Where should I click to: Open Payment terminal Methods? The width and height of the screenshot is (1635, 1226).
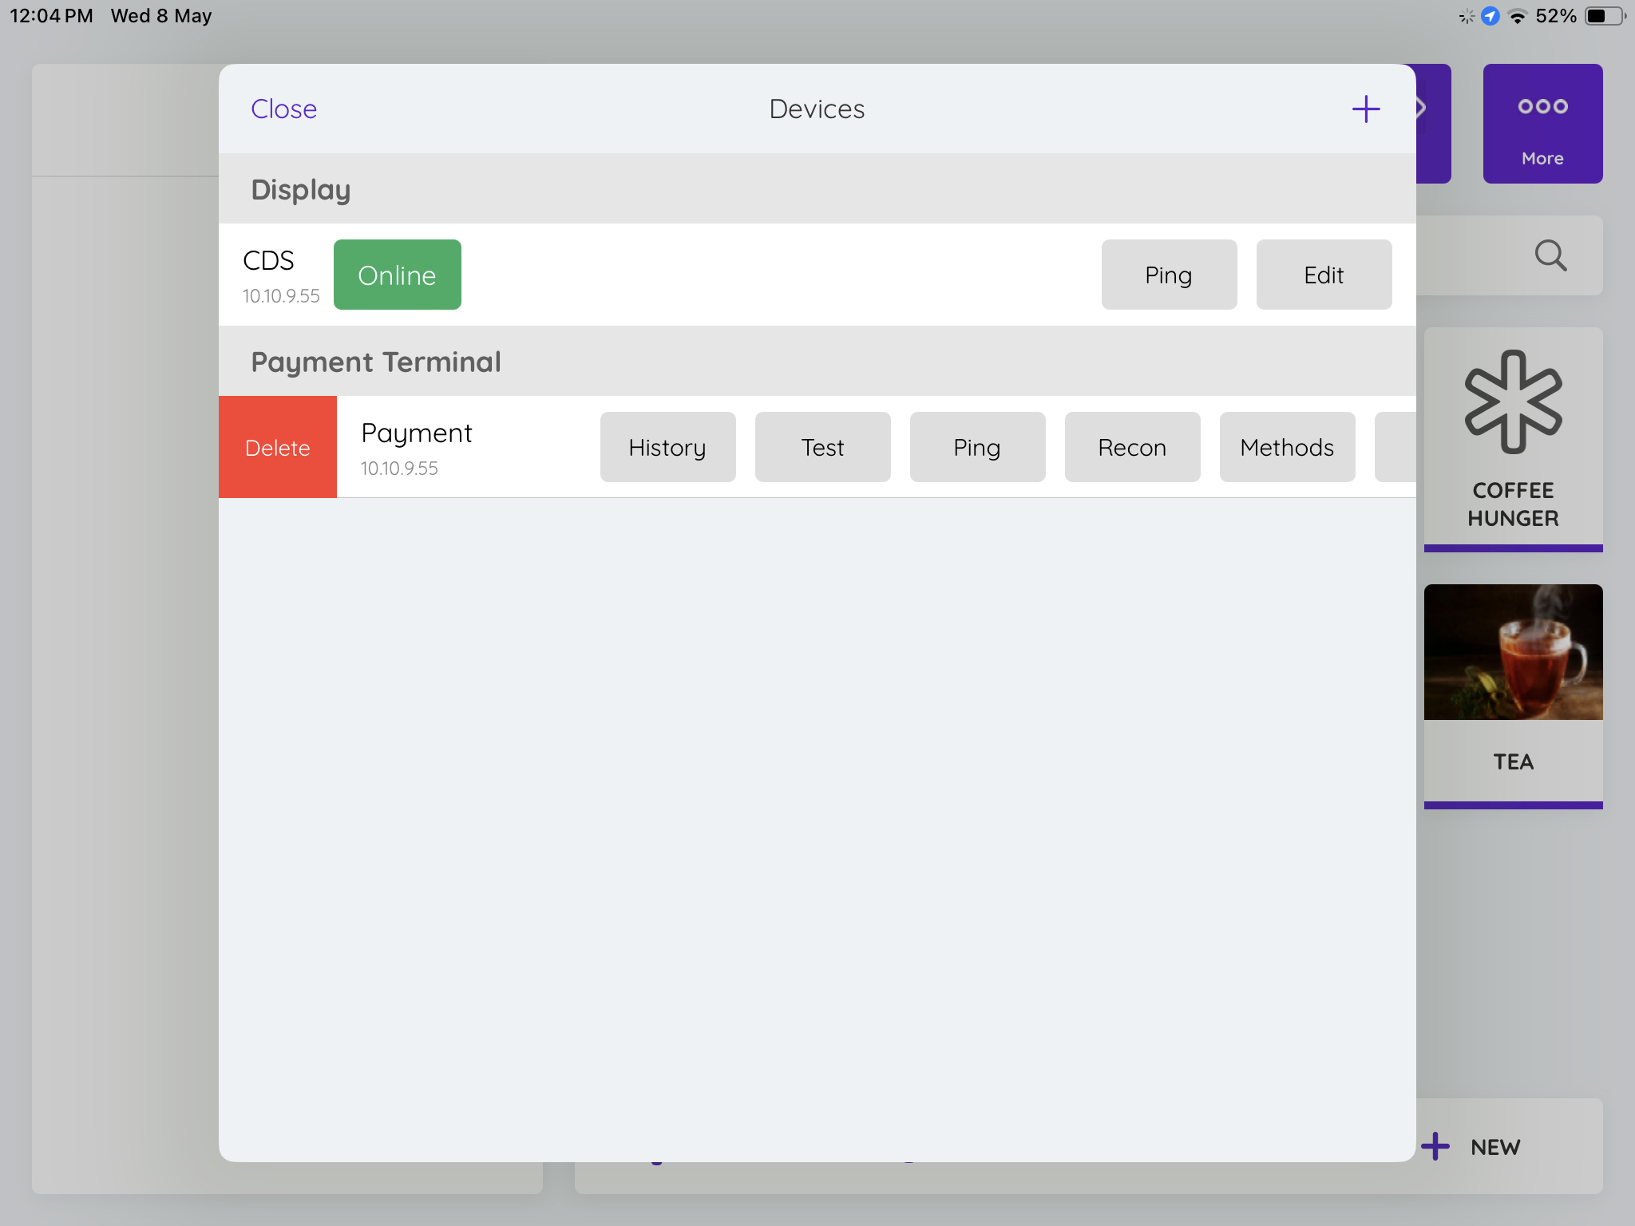click(1286, 447)
